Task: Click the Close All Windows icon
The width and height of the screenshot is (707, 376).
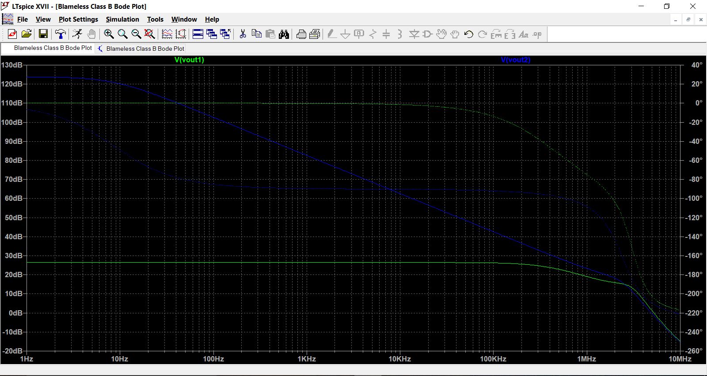Action: click(x=225, y=34)
